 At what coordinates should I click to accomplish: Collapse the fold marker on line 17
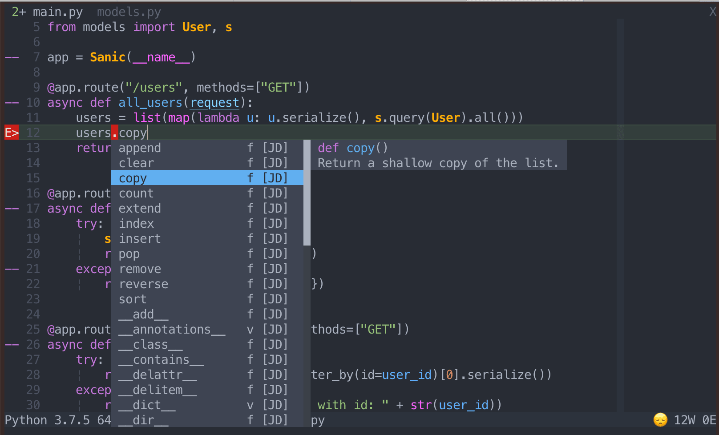[x=12, y=208]
